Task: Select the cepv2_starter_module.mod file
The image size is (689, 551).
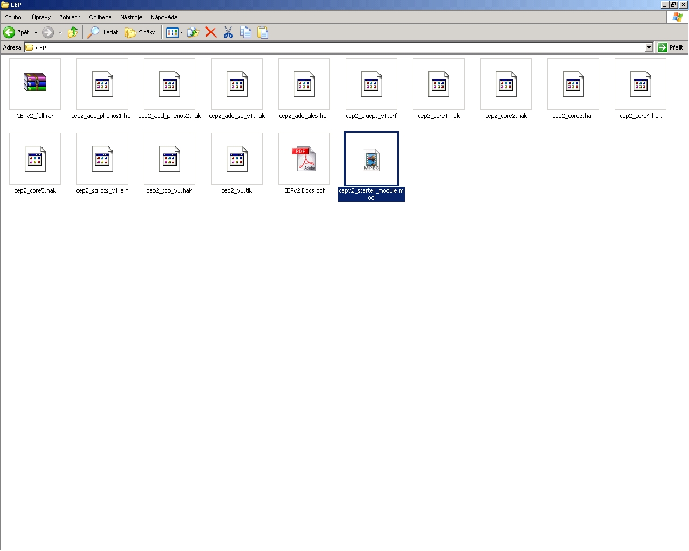Action: [371, 159]
